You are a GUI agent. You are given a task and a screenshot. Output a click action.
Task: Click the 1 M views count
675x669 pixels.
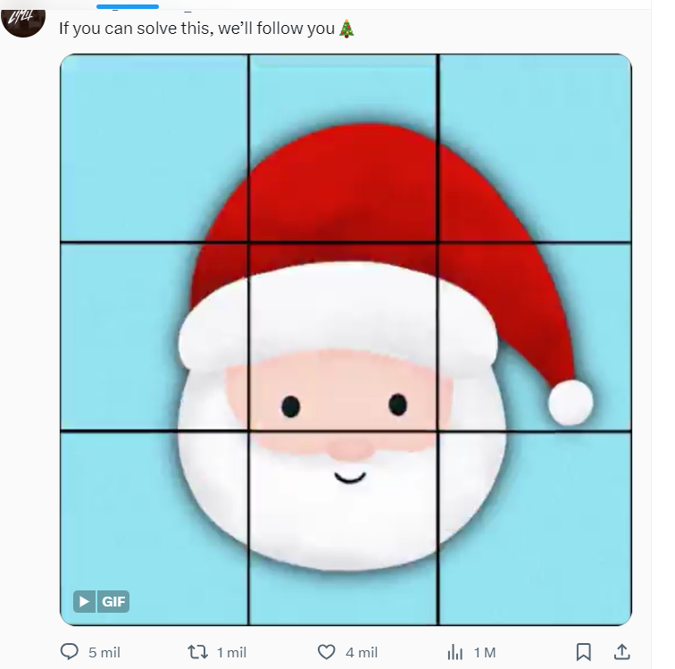(485, 653)
